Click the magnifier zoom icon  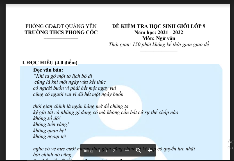pyautogui.click(x=138, y=150)
